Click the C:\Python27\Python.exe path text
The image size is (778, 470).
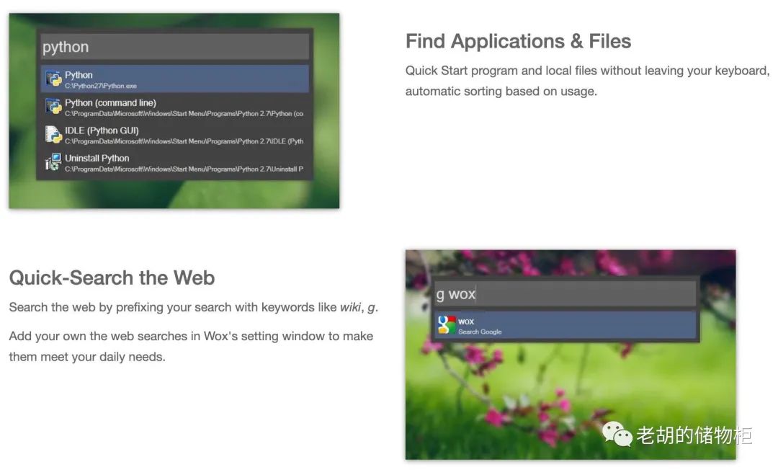click(101, 86)
